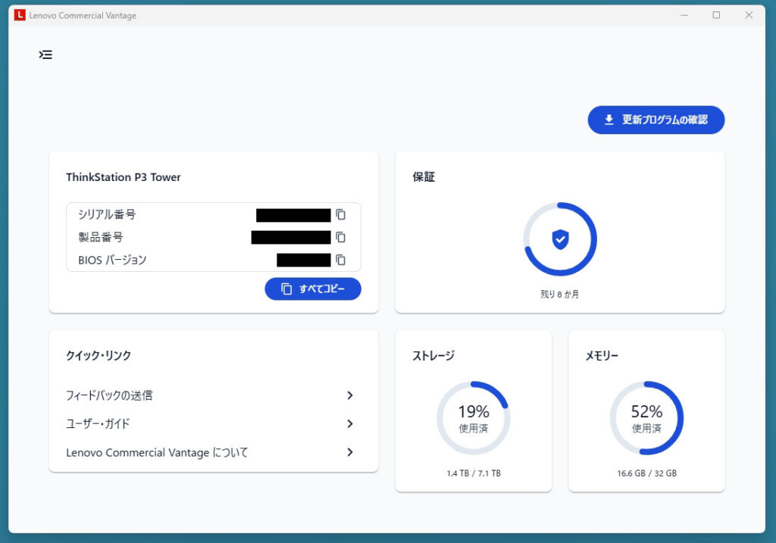Open the Lenovo Commercial Vantage について chevron
The width and height of the screenshot is (776, 543).
(350, 452)
